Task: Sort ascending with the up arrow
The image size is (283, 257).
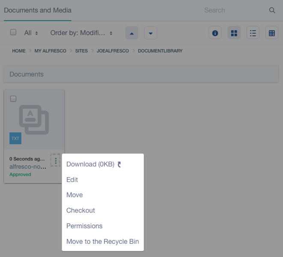Action: click(132, 33)
